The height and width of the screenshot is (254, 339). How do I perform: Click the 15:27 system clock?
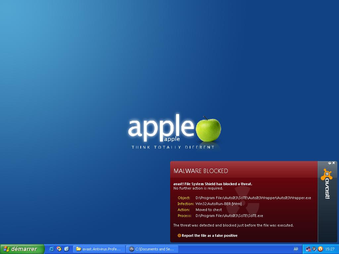330,249
